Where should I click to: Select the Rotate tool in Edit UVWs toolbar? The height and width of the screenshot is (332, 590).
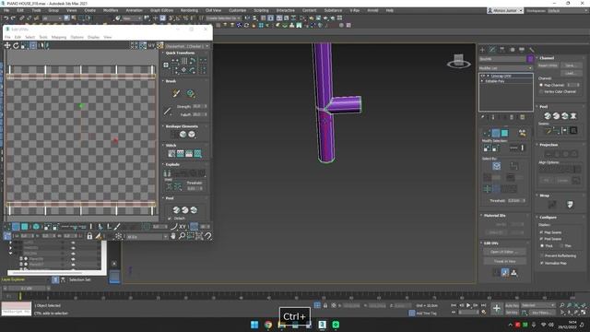16,45
